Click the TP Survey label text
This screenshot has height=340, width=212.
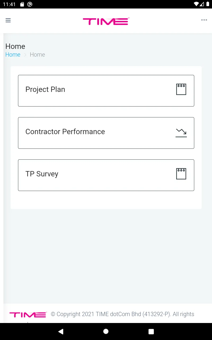42,174
